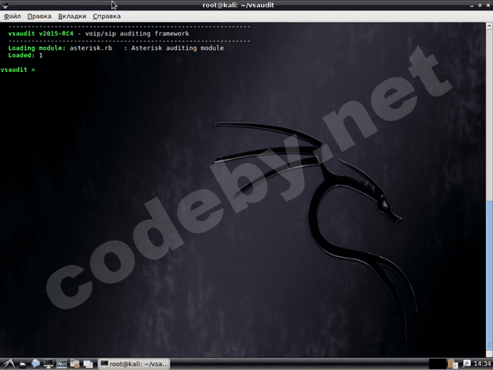493x370 pixels.
Task: Close the terminal window
Action: [x=488, y=6]
